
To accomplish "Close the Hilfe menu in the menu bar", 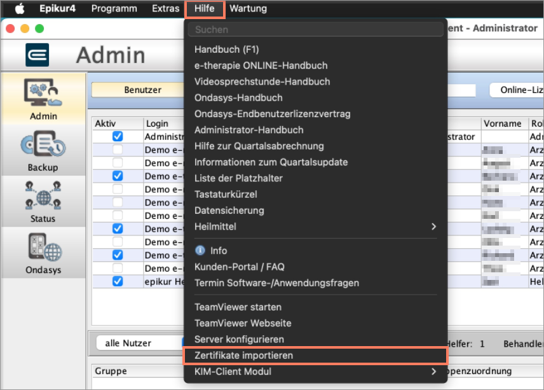I will pyautogui.click(x=205, y=8).
